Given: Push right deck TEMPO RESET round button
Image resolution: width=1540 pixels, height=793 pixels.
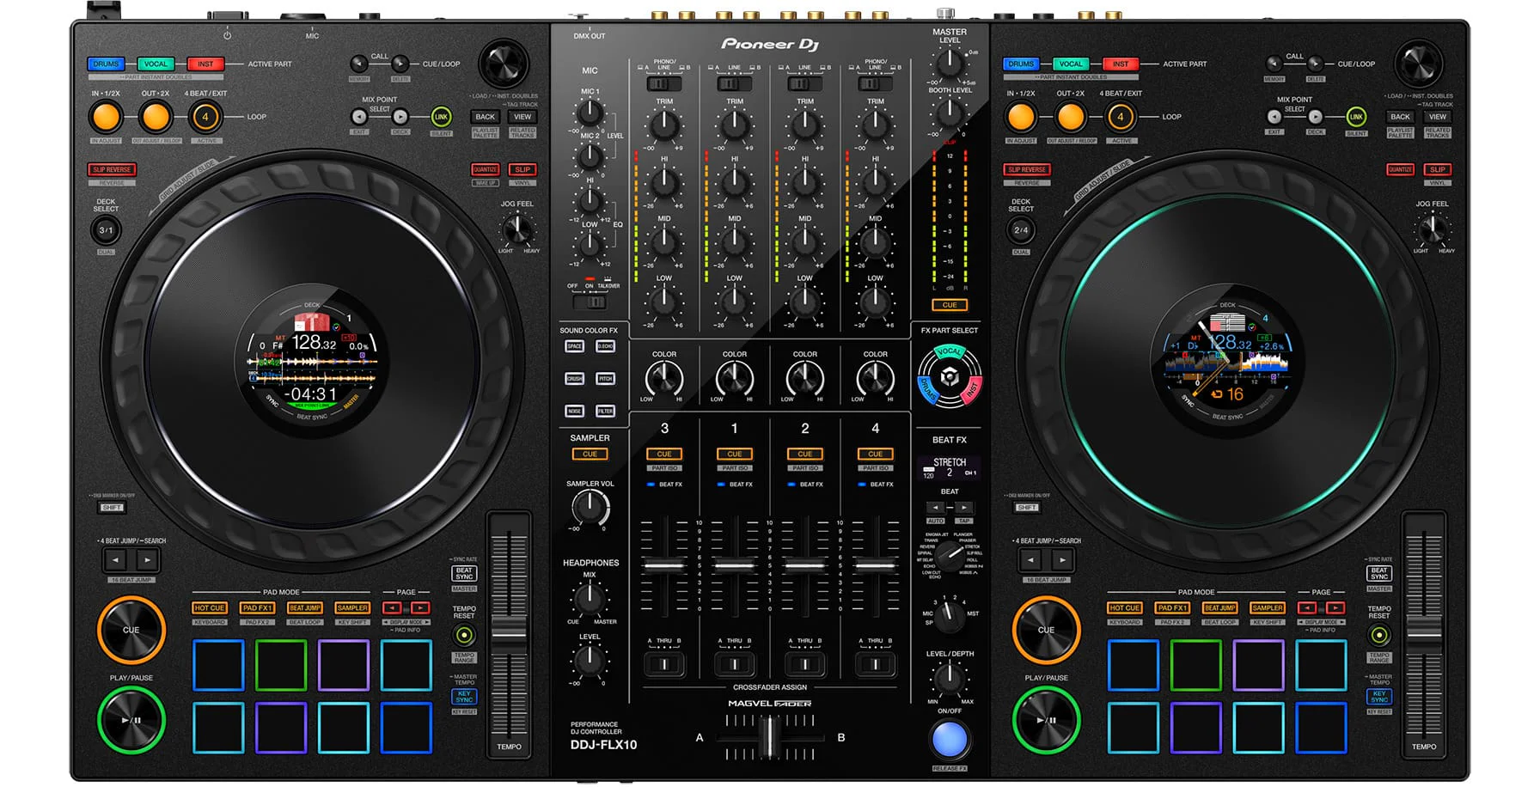Looking at the screenshot, I should click(1379, 636).
